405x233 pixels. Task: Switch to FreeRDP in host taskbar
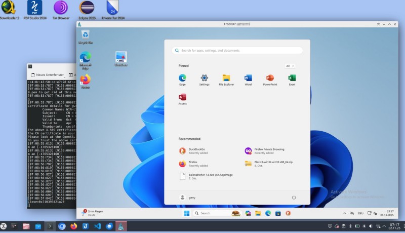121,226
